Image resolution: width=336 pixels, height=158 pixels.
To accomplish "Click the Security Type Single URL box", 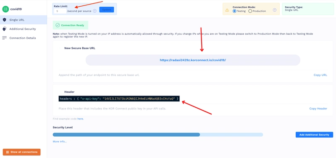I will [x=308, y=9].
